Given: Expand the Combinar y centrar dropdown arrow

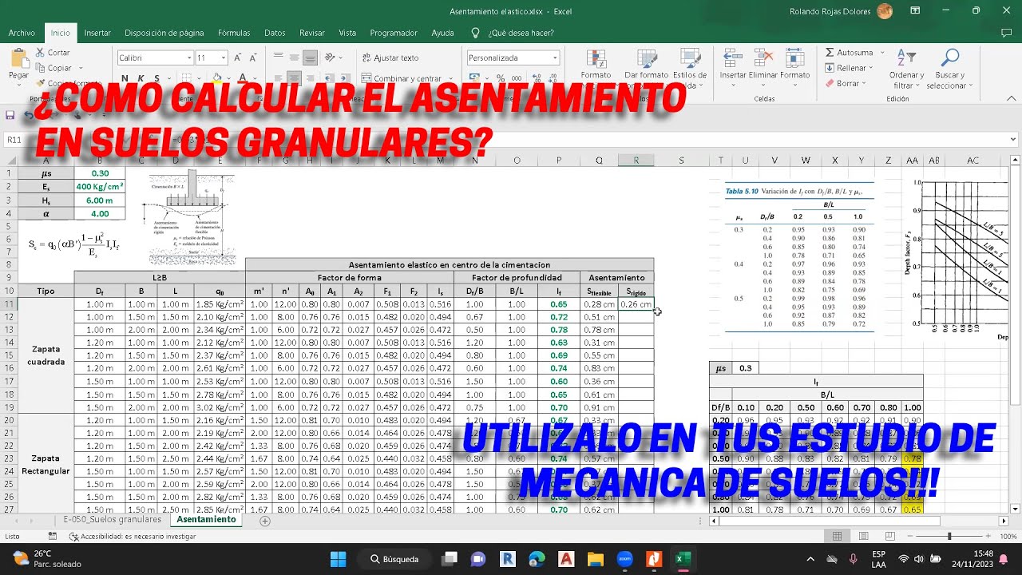Looking at the screenshot, I should 450,78.
